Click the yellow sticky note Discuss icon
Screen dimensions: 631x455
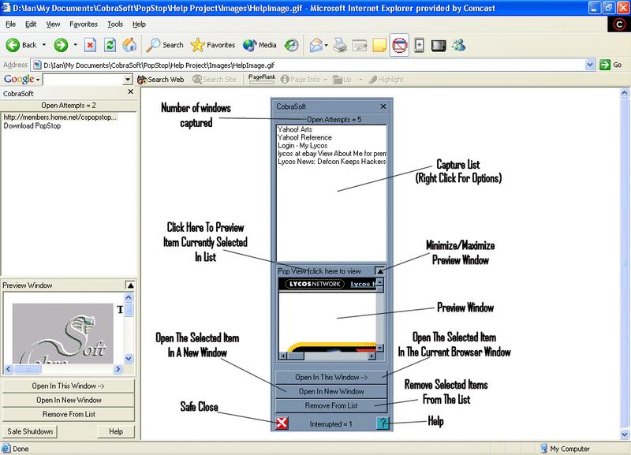coord(379,45)
